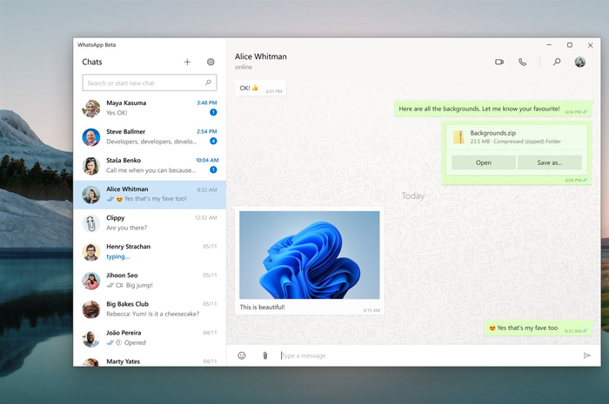Click unread badge on Steve Ballmer chat
The image size is (609, 404).
[213, 141]
